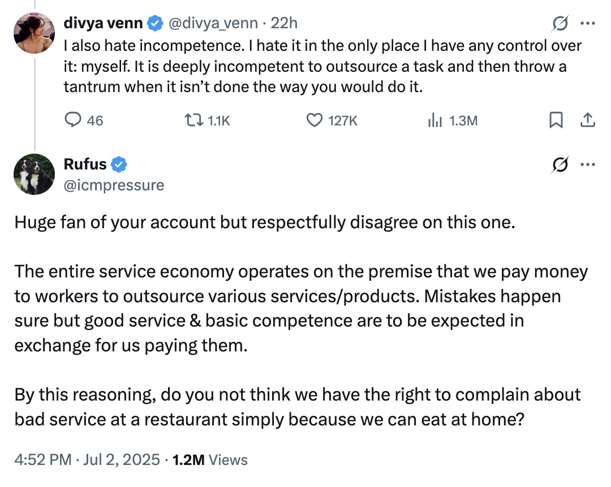The image size is (611, 487).
Task: Open the @icmpressure handle link
Action: (x=114, y=185)
